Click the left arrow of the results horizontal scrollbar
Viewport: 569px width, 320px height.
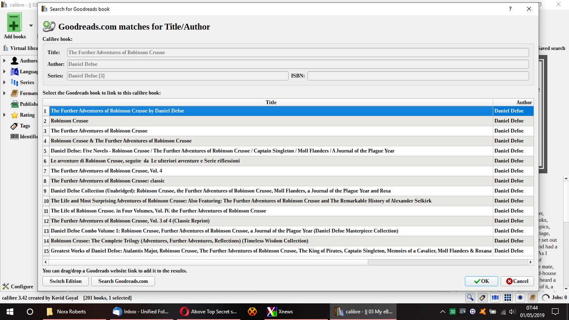[x=46, y=262]
